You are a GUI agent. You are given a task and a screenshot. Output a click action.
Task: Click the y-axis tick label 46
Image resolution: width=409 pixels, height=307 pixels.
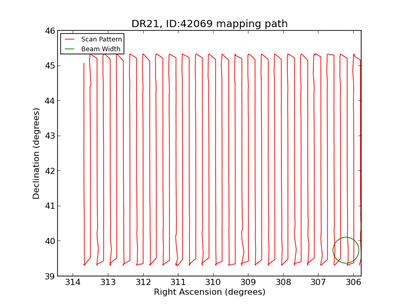tap(49, 31)
